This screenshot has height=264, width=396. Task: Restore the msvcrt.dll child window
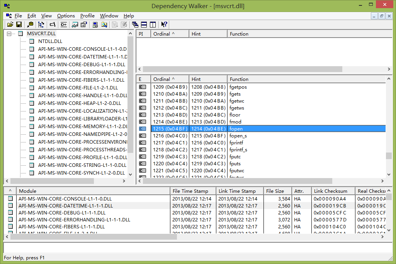(x=382, y=16)
